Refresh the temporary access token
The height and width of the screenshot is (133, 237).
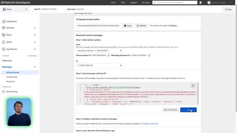tap(141, 25)
